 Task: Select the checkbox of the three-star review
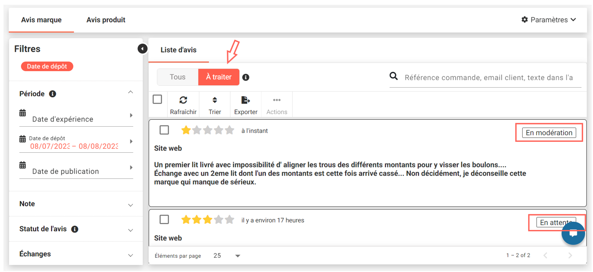(x=164, y=219)
